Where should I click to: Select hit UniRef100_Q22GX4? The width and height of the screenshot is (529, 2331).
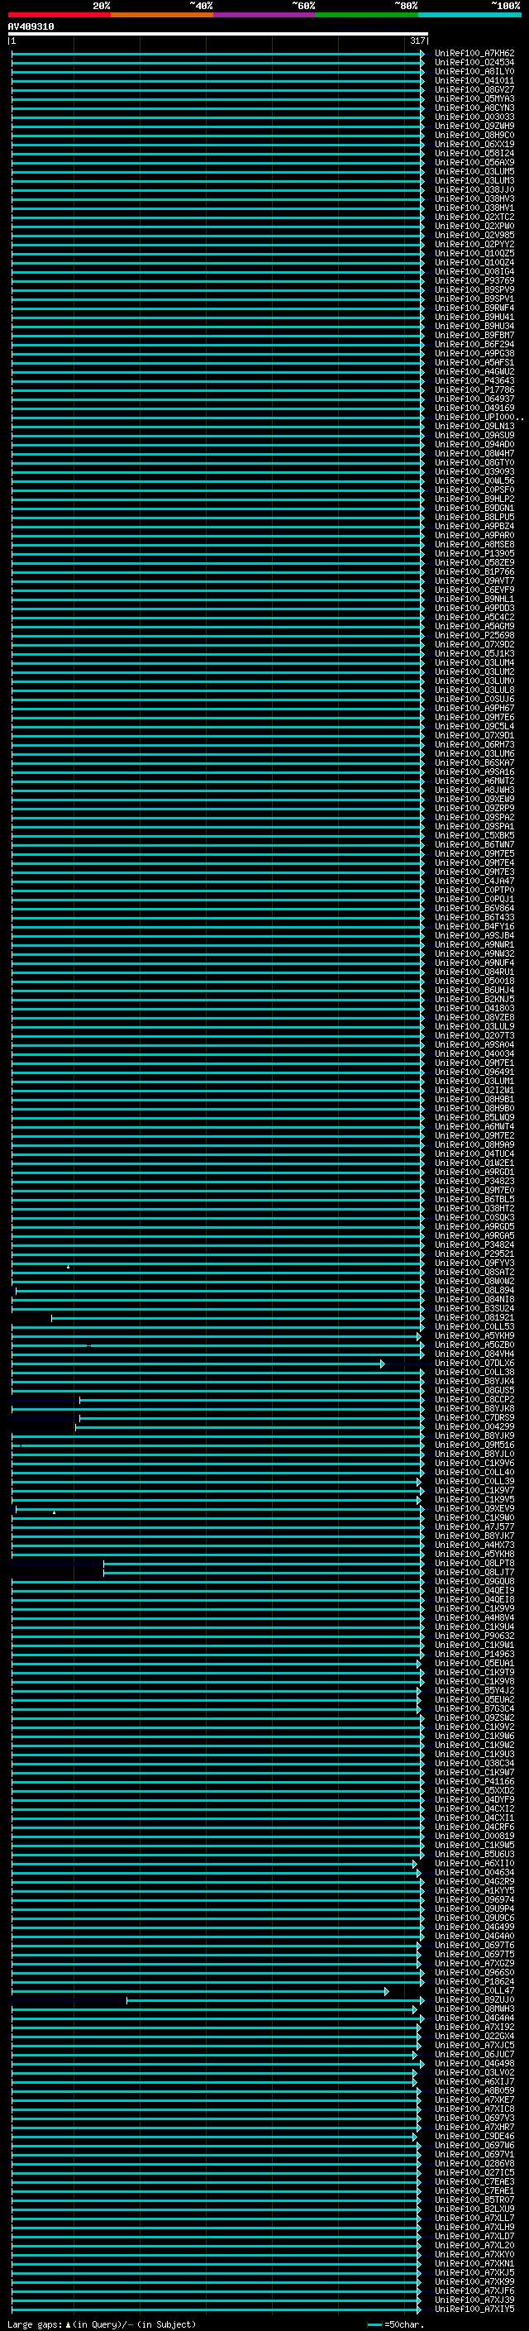tap(474, 2036)
